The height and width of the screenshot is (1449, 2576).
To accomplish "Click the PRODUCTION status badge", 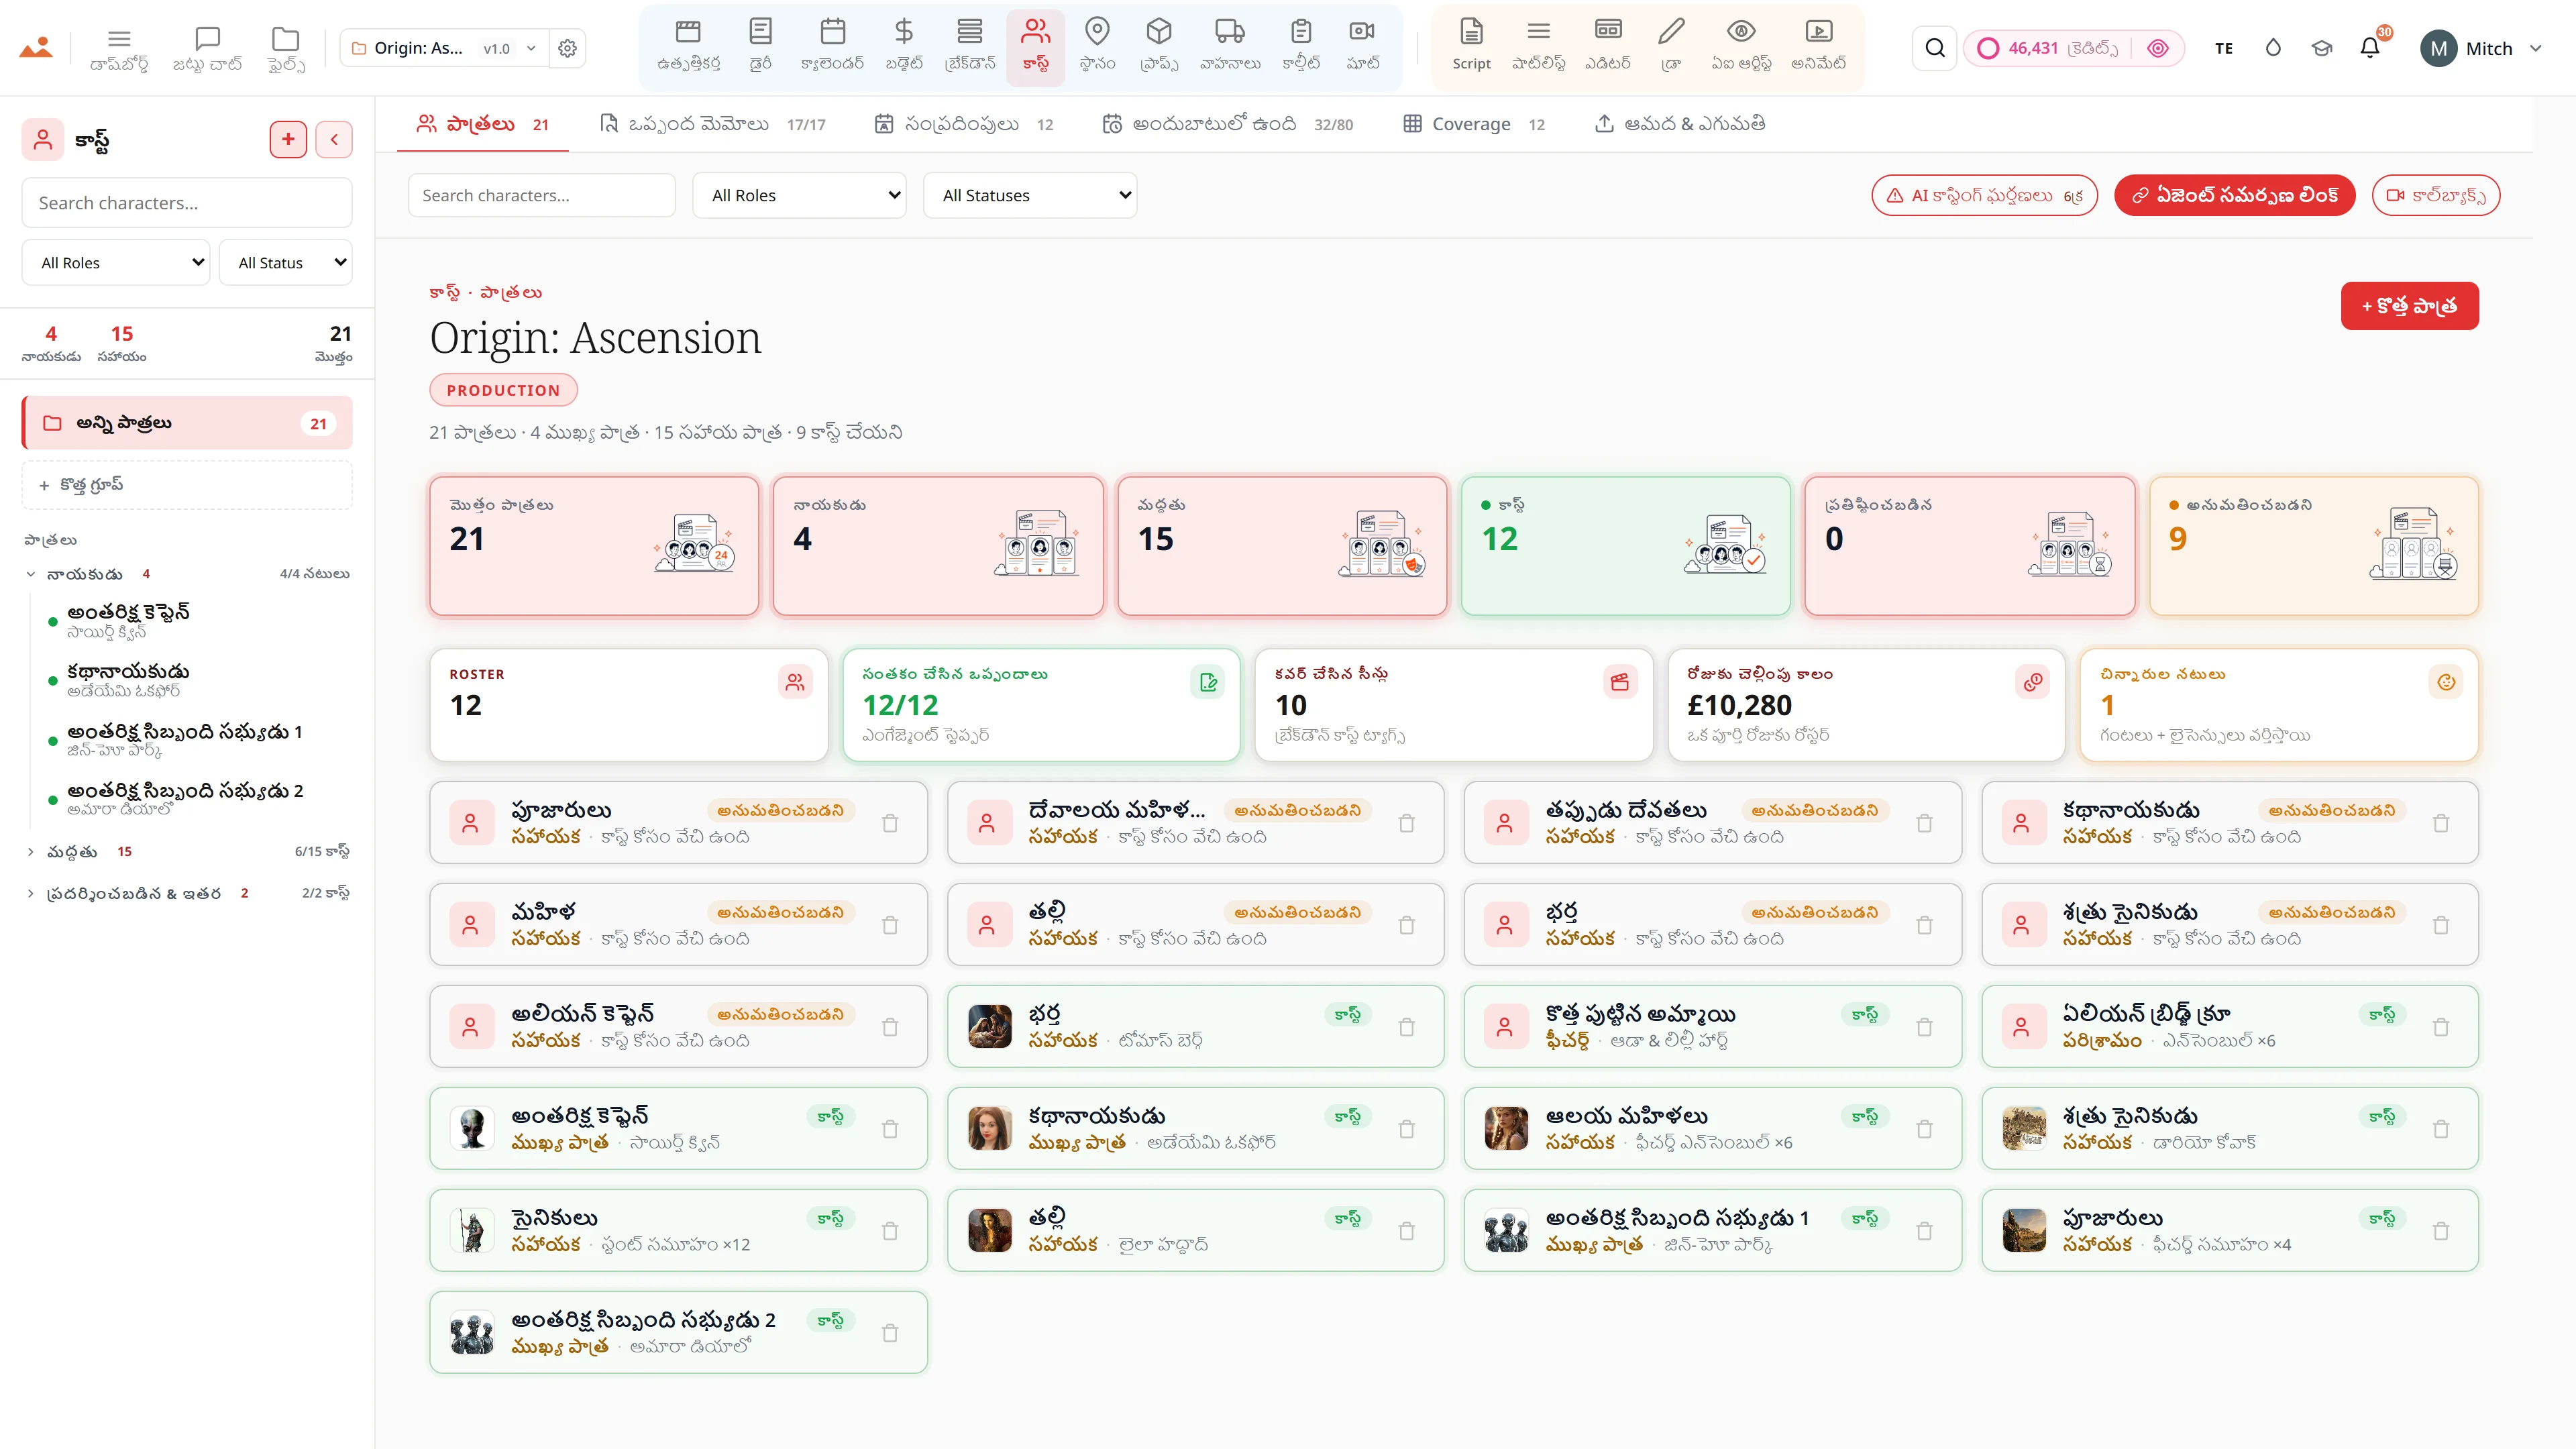I will tap(503, 390).
